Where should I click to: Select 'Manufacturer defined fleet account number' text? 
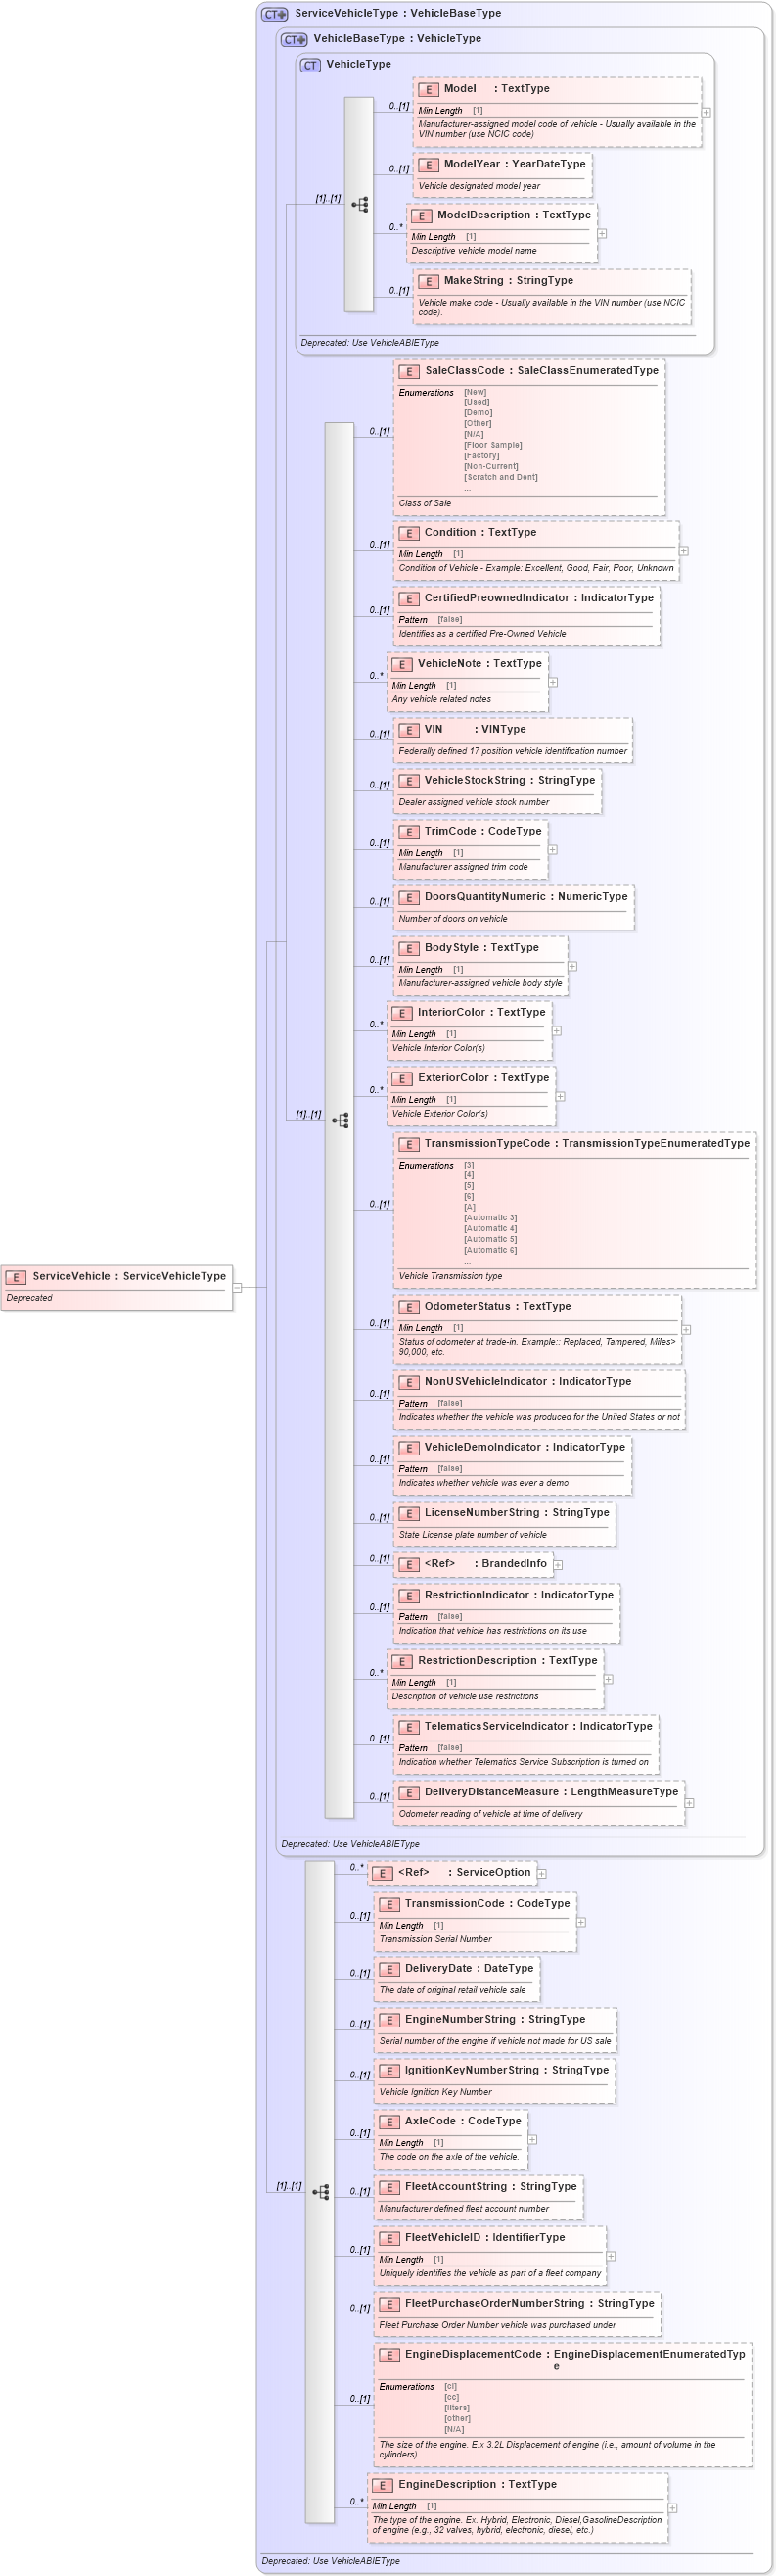[465, 2209]
